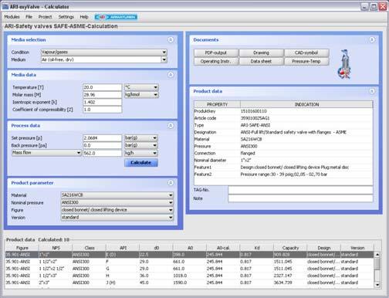The height and width of the screenshot is (298, 389).
Task: Click the ARI-myValve app title icon
Action: tap(5, 6)
